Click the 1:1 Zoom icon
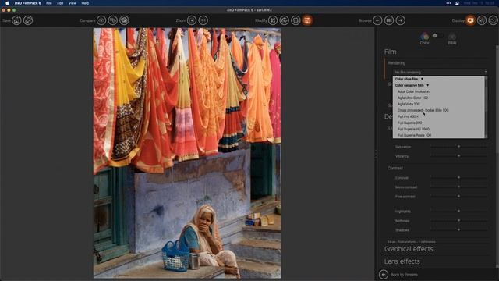Image resolution: width=499 pixels, height=281 pixels. [x=203, y=20]
